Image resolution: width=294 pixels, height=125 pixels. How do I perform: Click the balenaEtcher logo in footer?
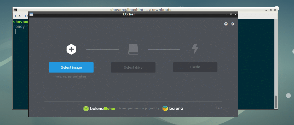click(x=99, y=109)
